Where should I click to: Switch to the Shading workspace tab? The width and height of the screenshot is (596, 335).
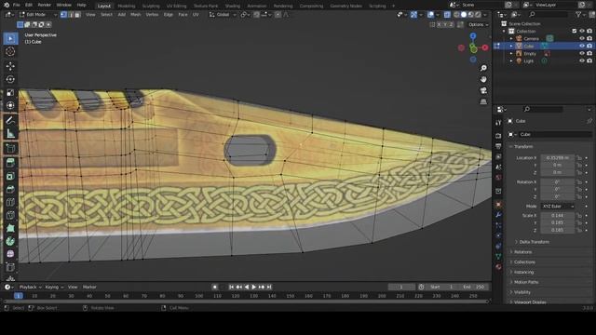point(232,6)
